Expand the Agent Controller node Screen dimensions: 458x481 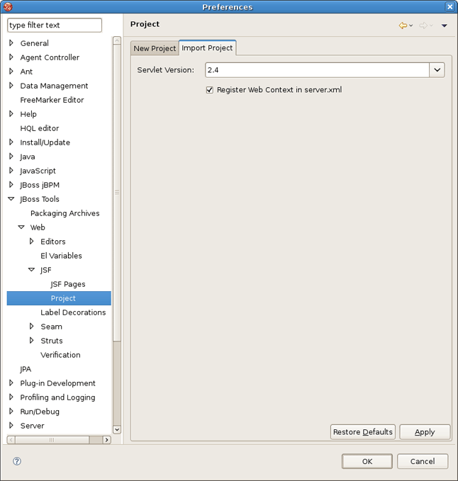pyautogui.click(x=11, y=57)
